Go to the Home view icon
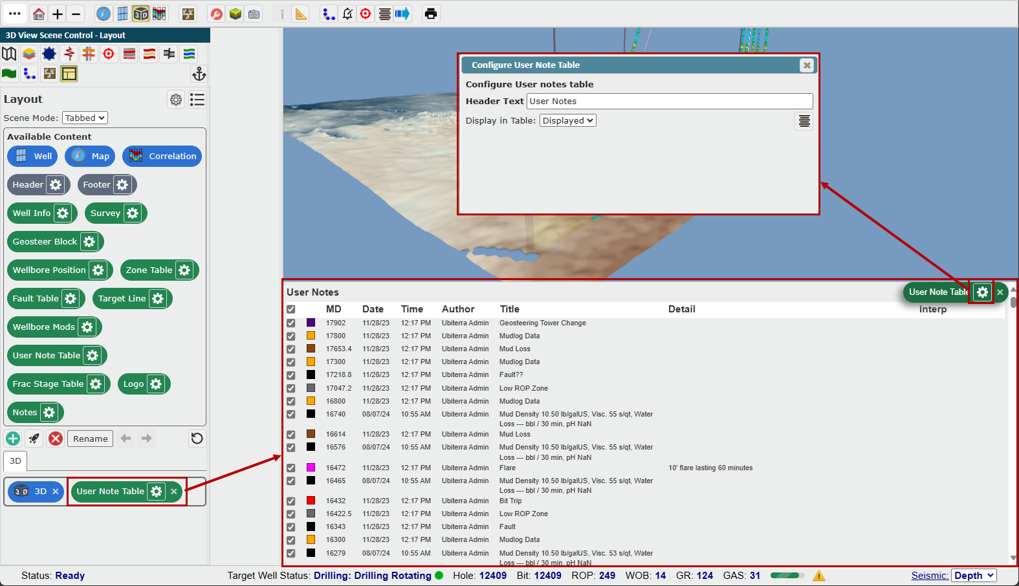The image size is (1019, 586). point(39,14)
